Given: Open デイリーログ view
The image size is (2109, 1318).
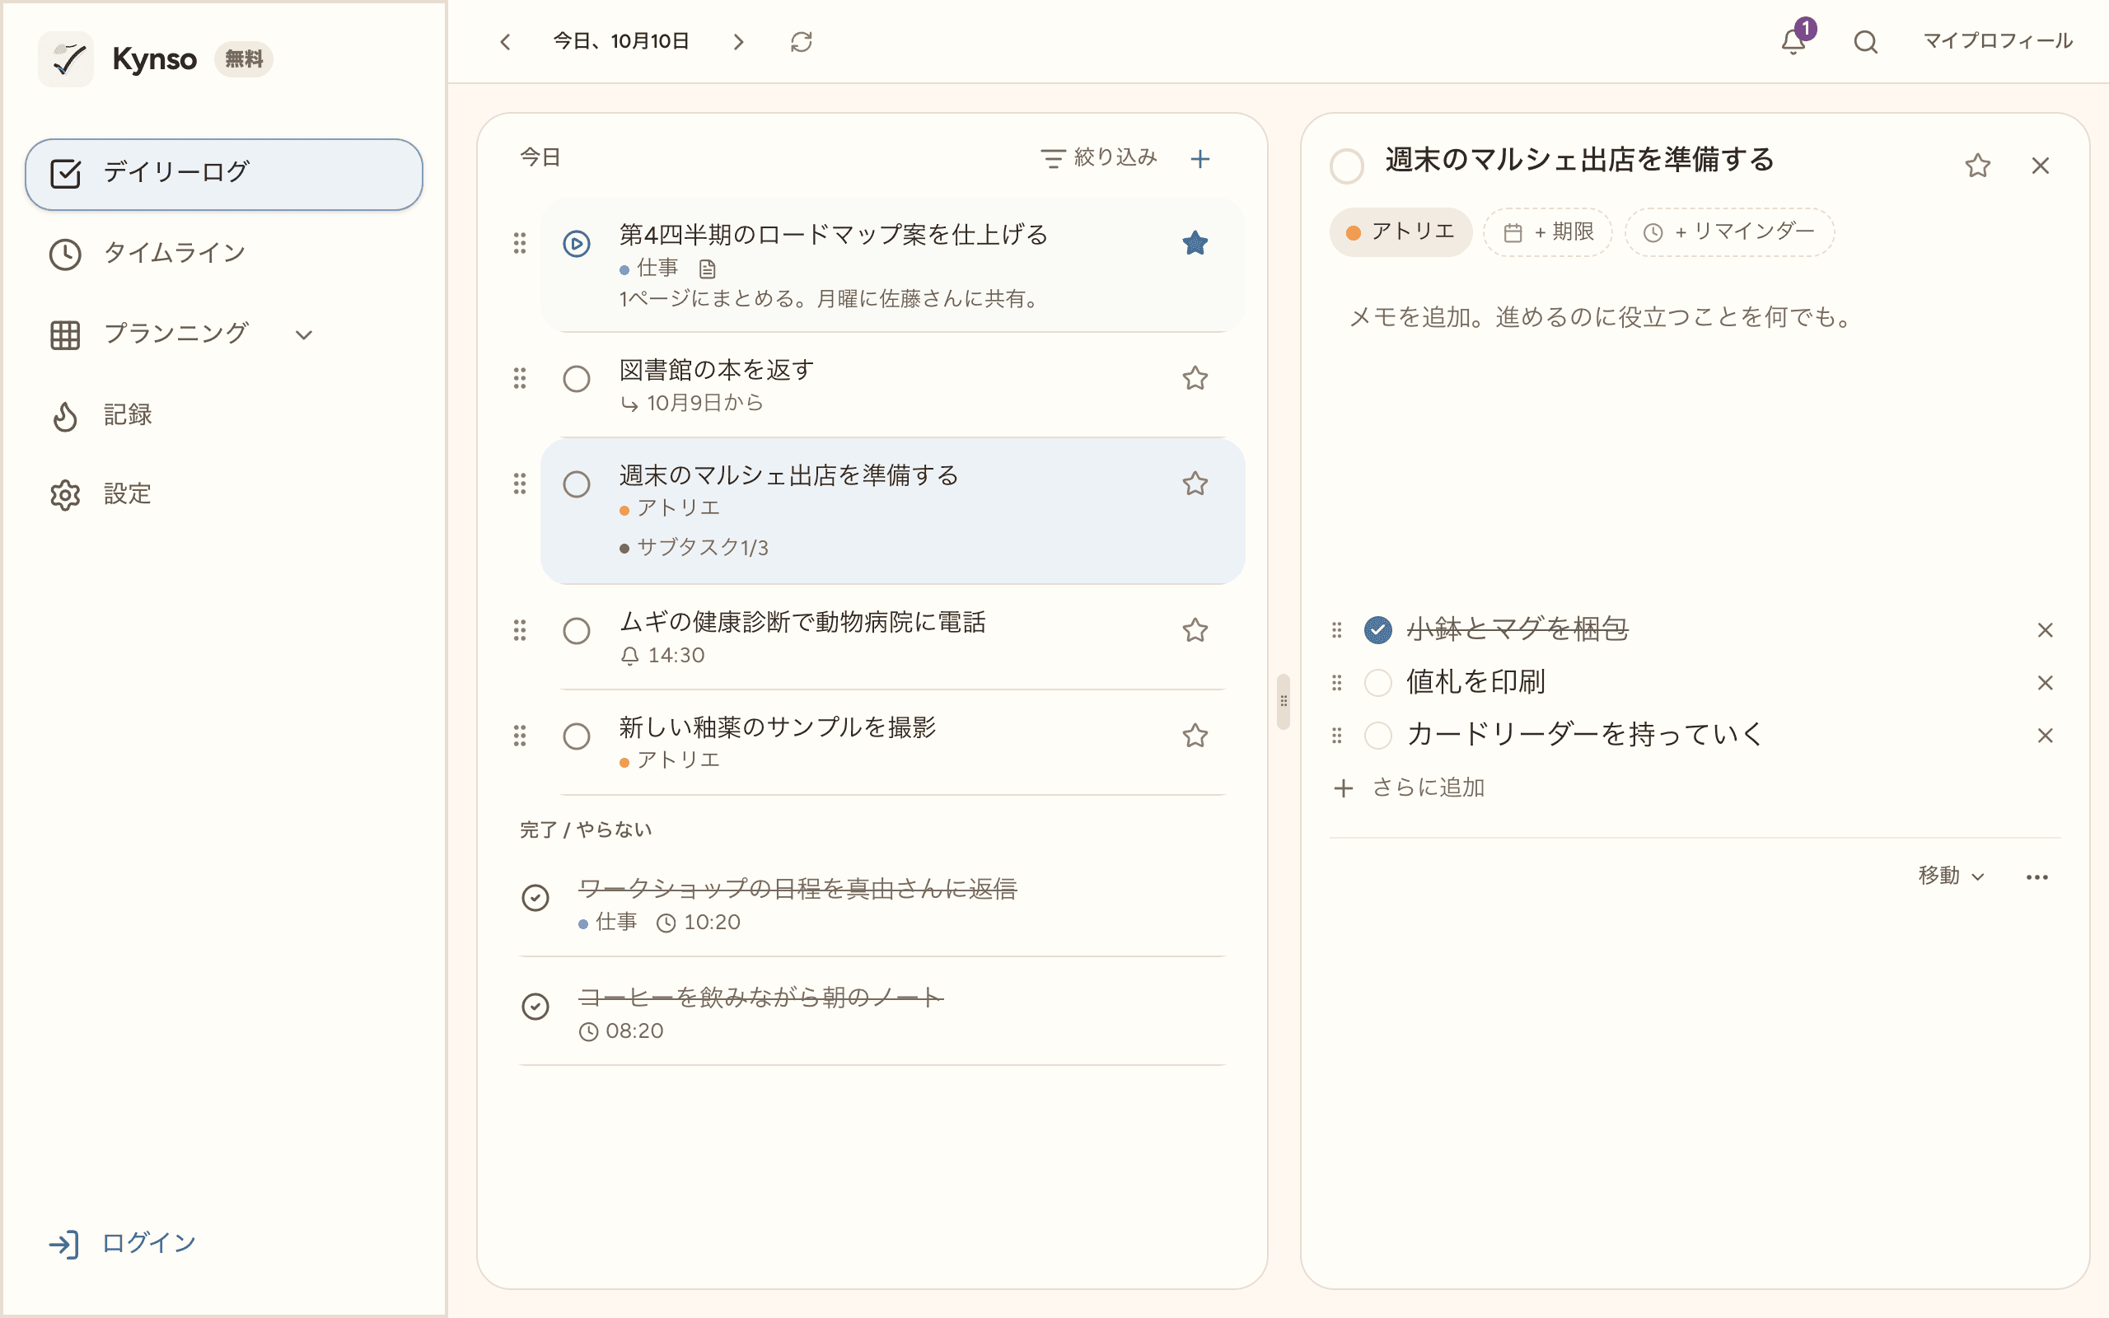Looking at the screenshot, I should (x=224, y=174).
